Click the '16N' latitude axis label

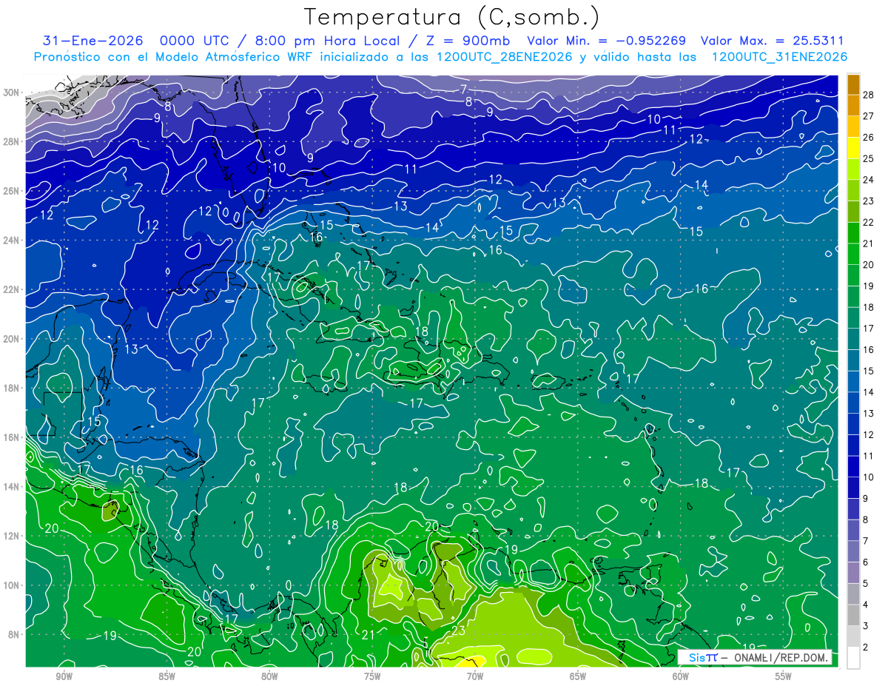pos(12,437)
